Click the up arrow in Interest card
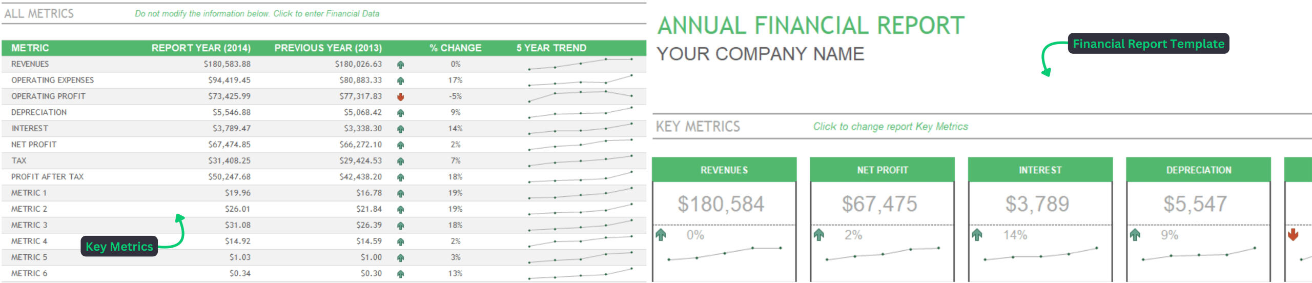The height and width of the screenshot is (283, 1312). click(x=977, y=235)
